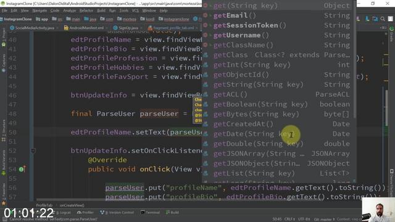Click the morteza package breadcrumb
The height and width of the screenshot is (222, 395).
coord(127,19)
